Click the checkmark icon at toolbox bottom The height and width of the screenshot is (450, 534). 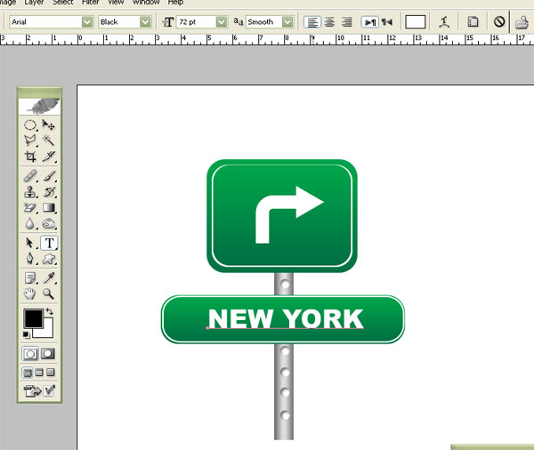point(49,390)
